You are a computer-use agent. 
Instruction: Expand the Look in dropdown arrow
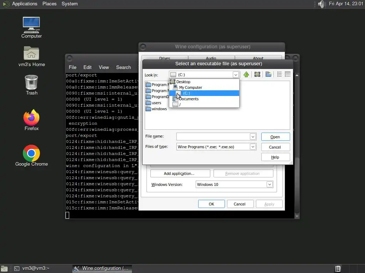(236, 75)
